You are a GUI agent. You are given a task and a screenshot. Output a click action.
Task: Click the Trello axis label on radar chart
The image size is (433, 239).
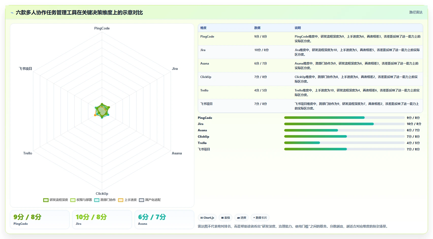pyautogui.click(x=28, y=153)
